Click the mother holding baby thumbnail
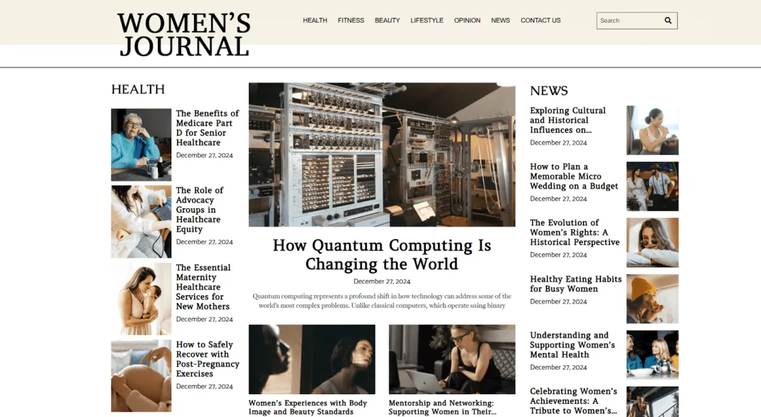The width and height of the screenshot is (761, 417). point(141,299)
